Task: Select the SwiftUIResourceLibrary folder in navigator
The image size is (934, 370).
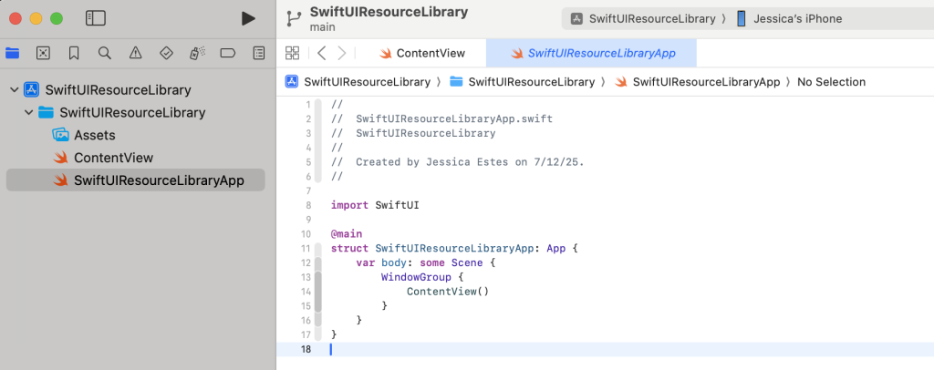Action: (x=132, y=112)
